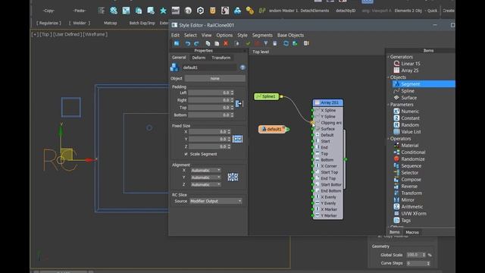485x273 pixels.
Task: Click the Batch Exp/Imp button
Action: [x=142, y=23]
